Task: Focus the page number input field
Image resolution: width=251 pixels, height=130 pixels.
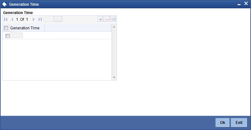Action: (48, 19)
